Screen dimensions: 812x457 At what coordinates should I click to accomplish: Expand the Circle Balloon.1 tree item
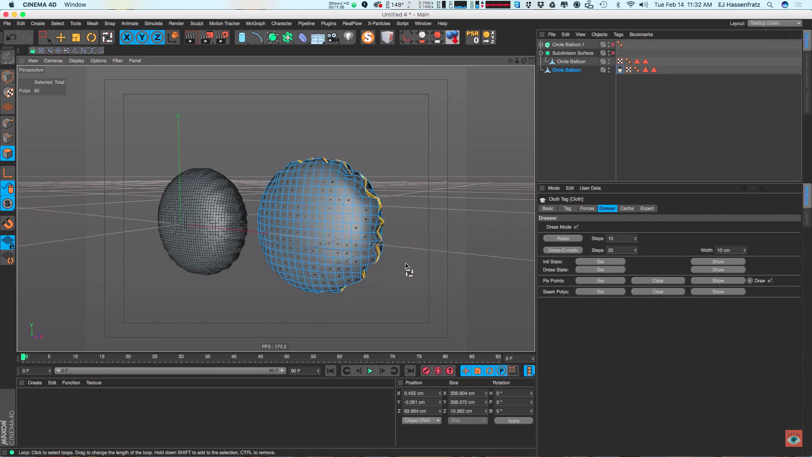coord(541,44)
